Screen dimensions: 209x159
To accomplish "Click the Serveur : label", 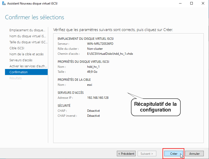I will tap(63, 44).
